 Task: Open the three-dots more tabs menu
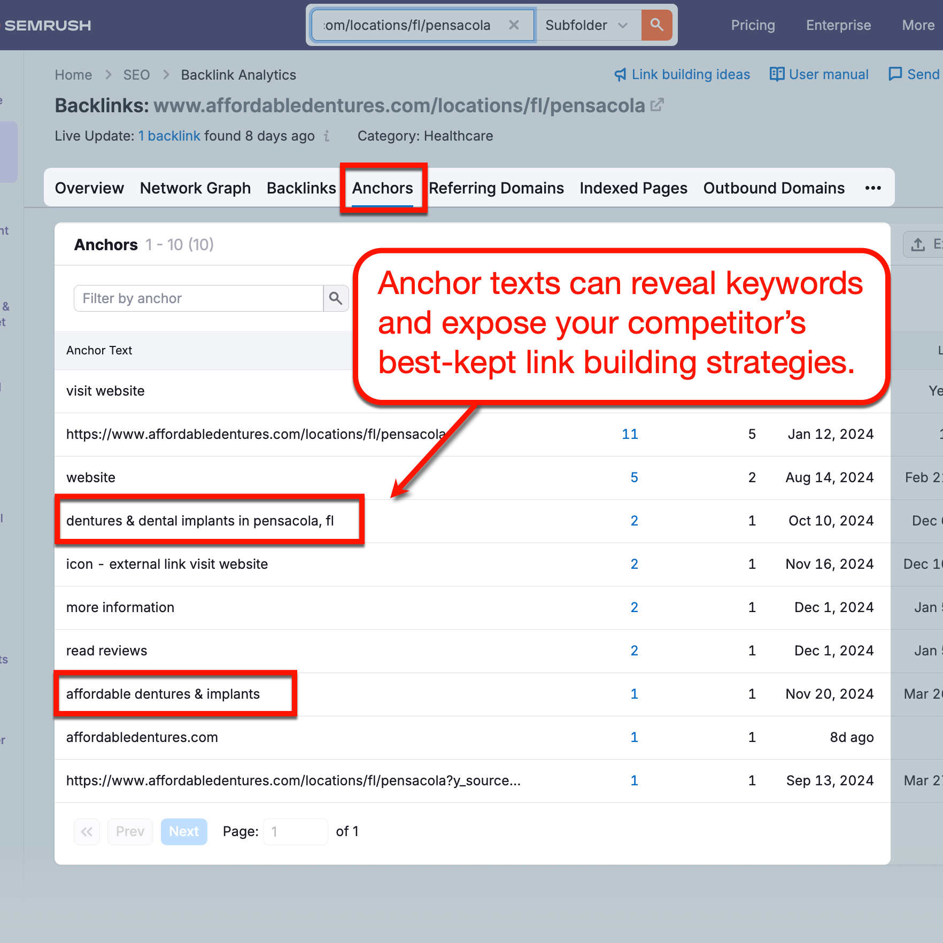coord(872,188)
